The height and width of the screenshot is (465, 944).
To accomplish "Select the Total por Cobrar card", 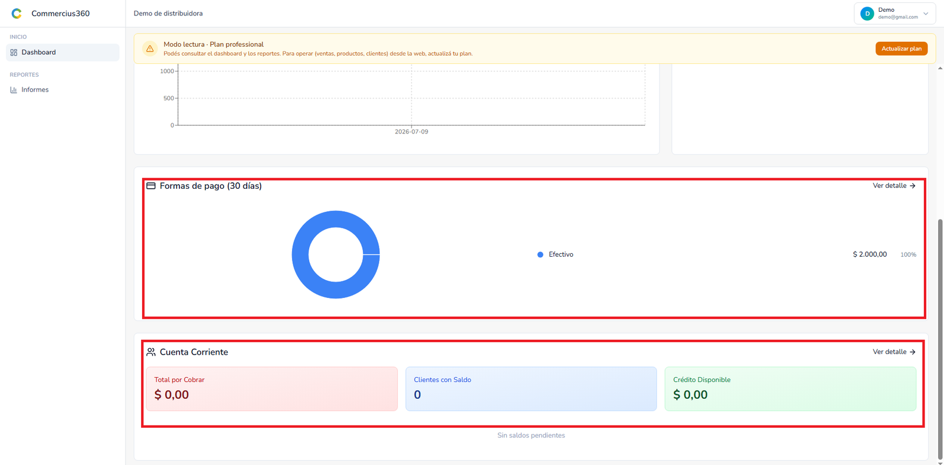I will (272, 389).
